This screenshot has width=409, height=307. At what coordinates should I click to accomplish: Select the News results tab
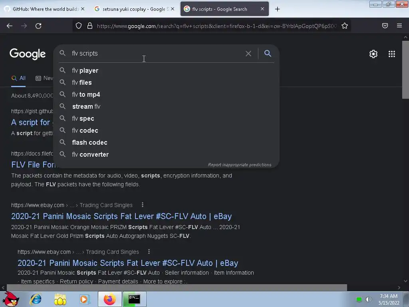tap(44, 78)
